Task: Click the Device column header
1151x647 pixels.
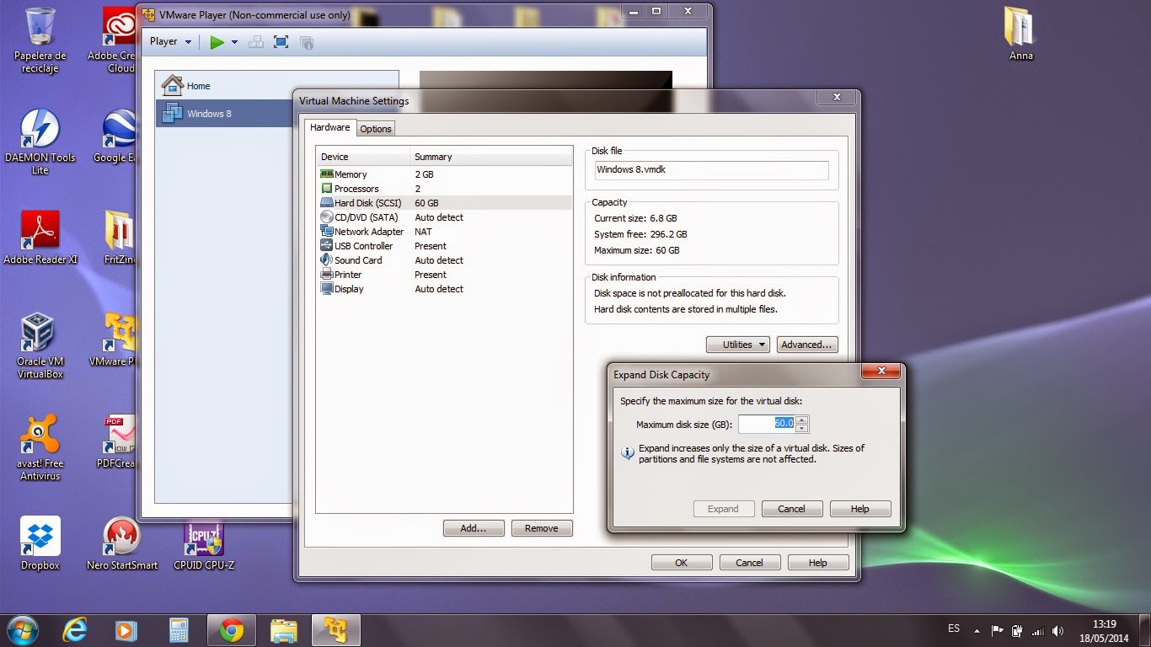Action: 363,157
